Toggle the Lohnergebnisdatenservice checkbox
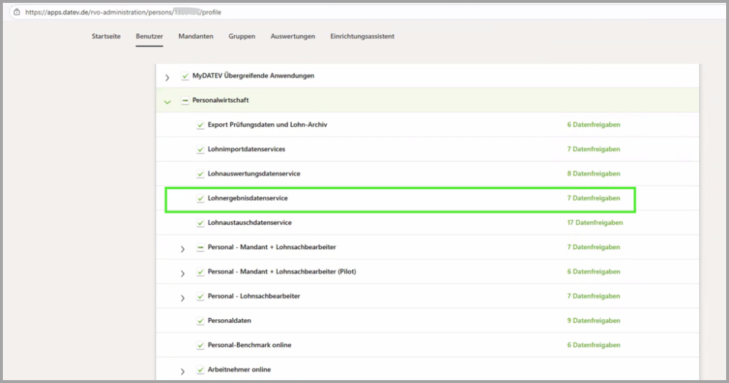Viewport: 729px width, 383px height. coord(201,198)
